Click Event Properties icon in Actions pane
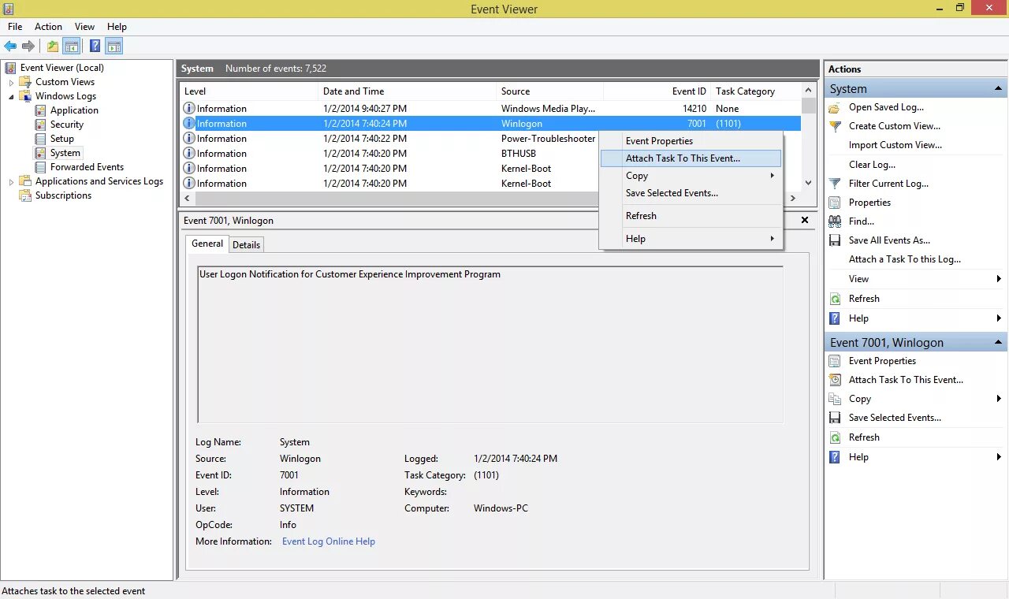 click(835, 361)
